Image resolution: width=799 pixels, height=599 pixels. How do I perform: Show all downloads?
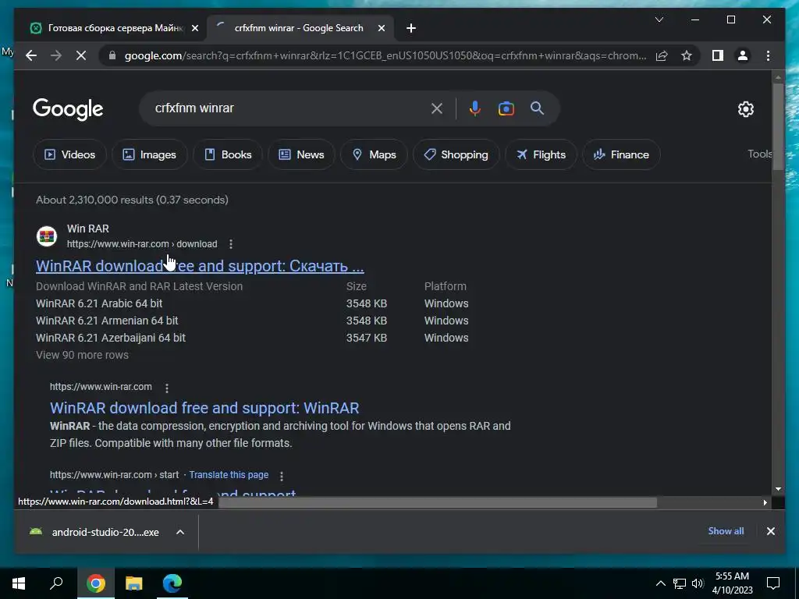click(x=726, y=530)
